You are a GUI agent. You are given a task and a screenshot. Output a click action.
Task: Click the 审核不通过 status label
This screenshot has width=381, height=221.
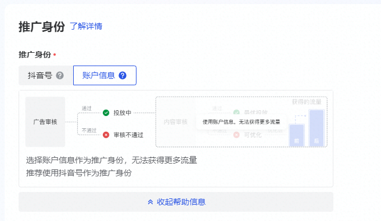tap(128, 135)
